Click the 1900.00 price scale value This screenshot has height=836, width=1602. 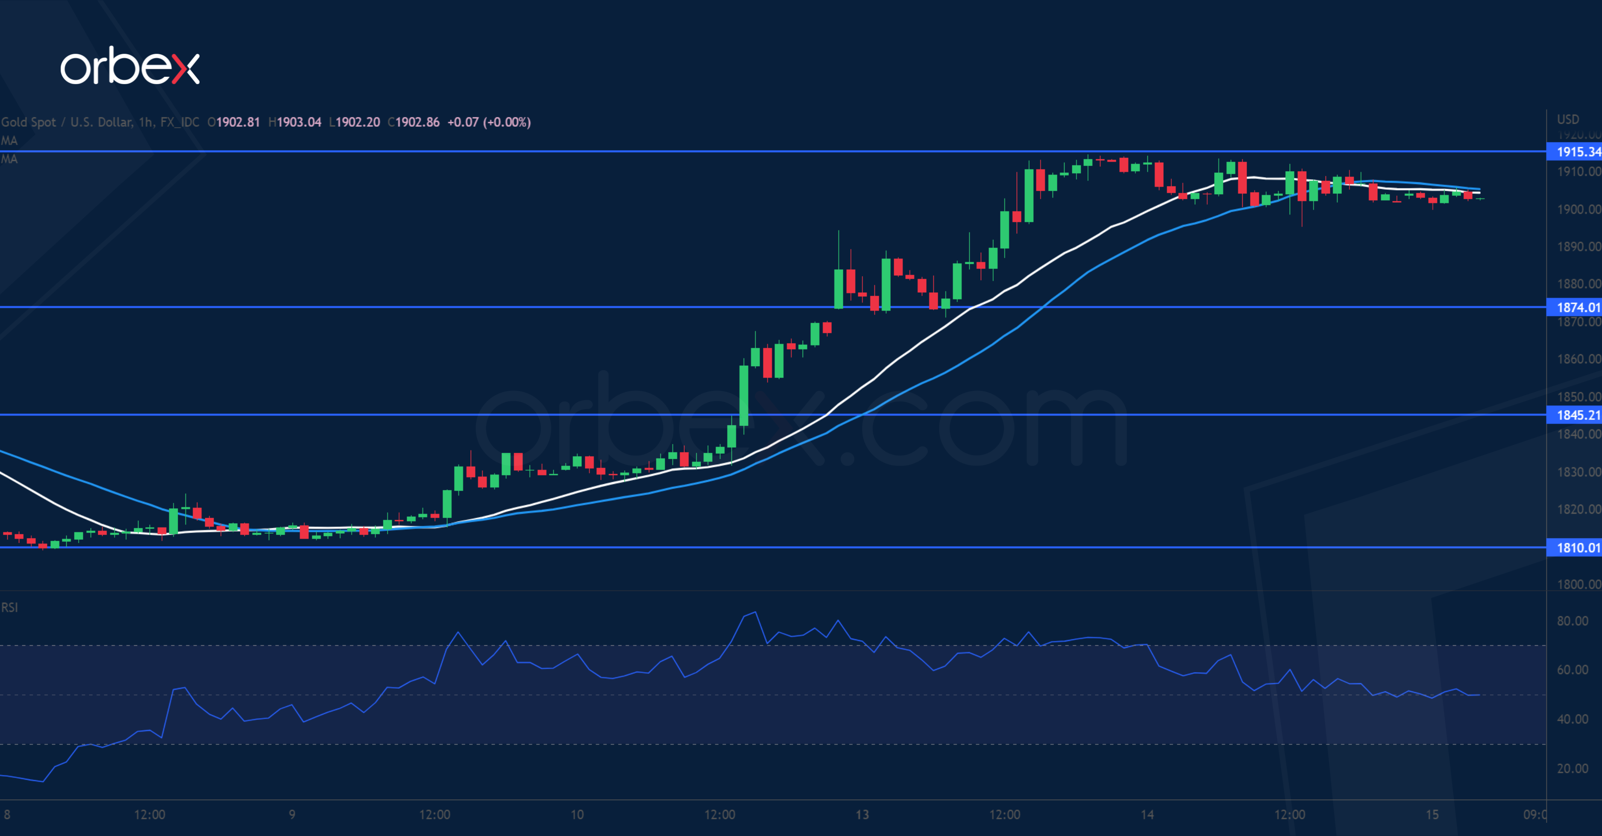pos(1578,209)
